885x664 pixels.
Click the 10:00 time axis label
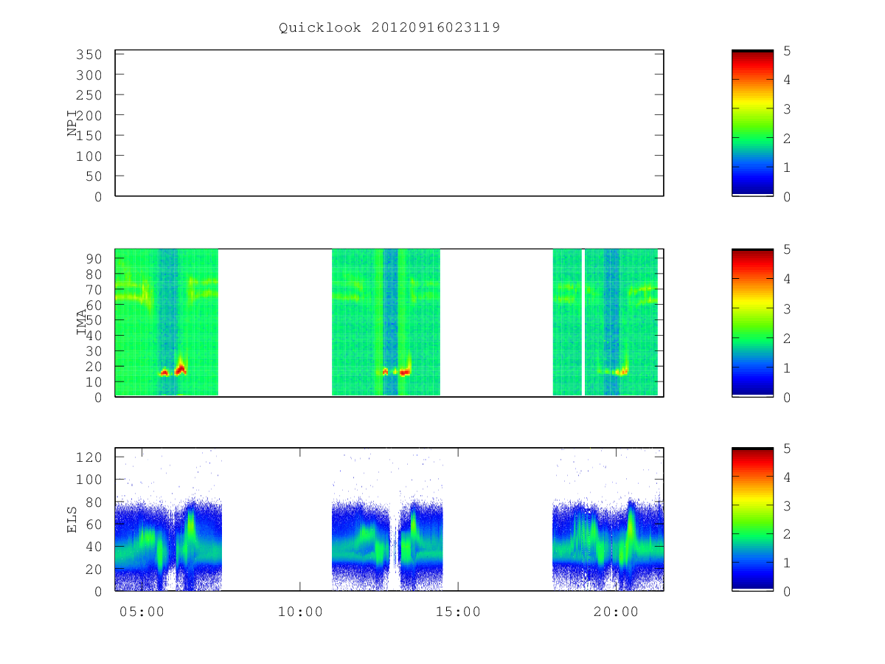click(x=300, y=612)
